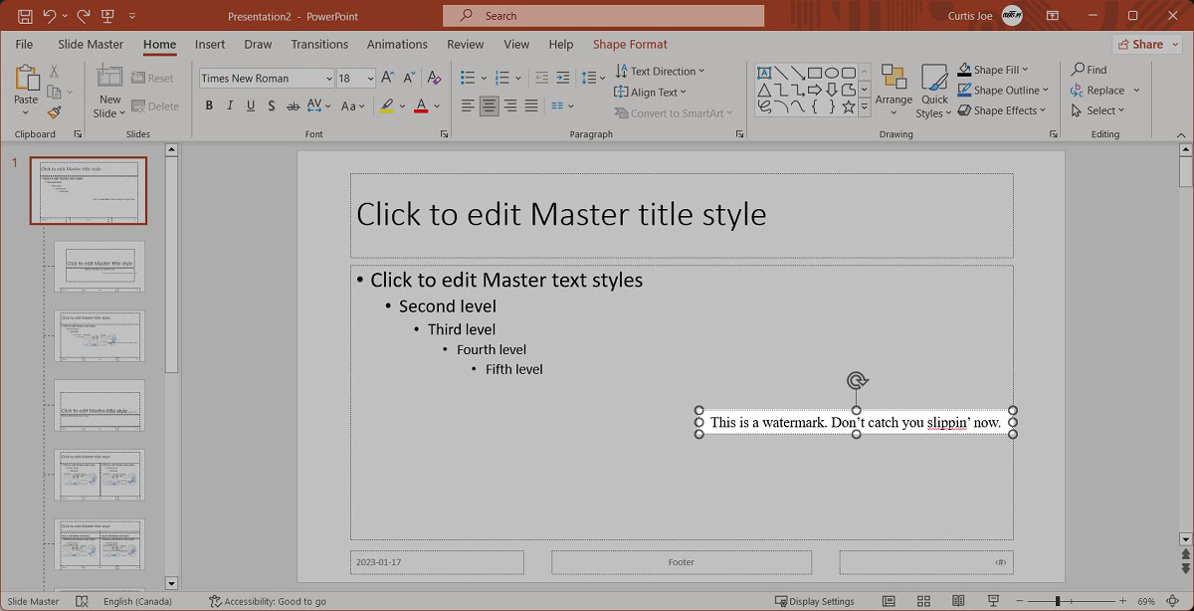Click the Cut scissors icon
Image resolution: width=1194 pixels, height=611 pixels.
(x=54, y=72)
